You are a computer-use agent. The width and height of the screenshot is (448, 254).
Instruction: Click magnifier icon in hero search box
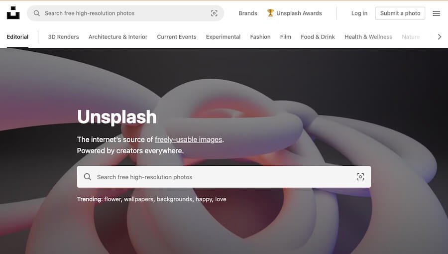[x=88, y=177]
